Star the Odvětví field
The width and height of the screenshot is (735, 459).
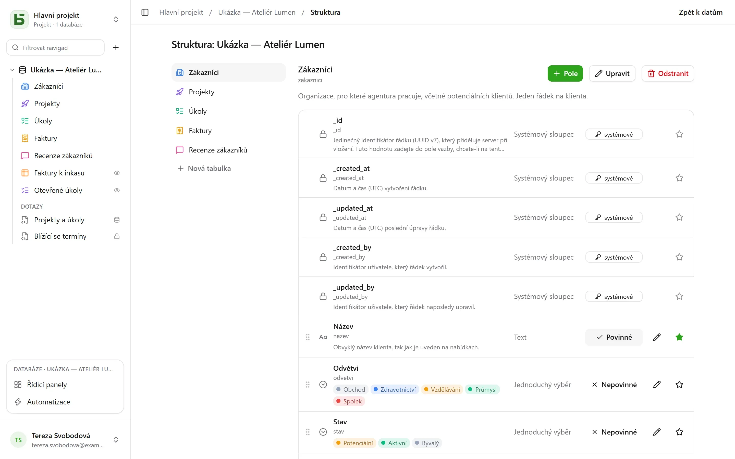tap(679, 385)
